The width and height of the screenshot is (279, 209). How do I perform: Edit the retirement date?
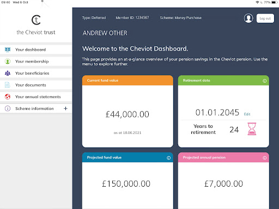click(247, 114)
